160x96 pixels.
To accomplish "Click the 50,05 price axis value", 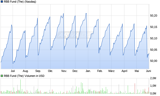I will click(154, 50).
